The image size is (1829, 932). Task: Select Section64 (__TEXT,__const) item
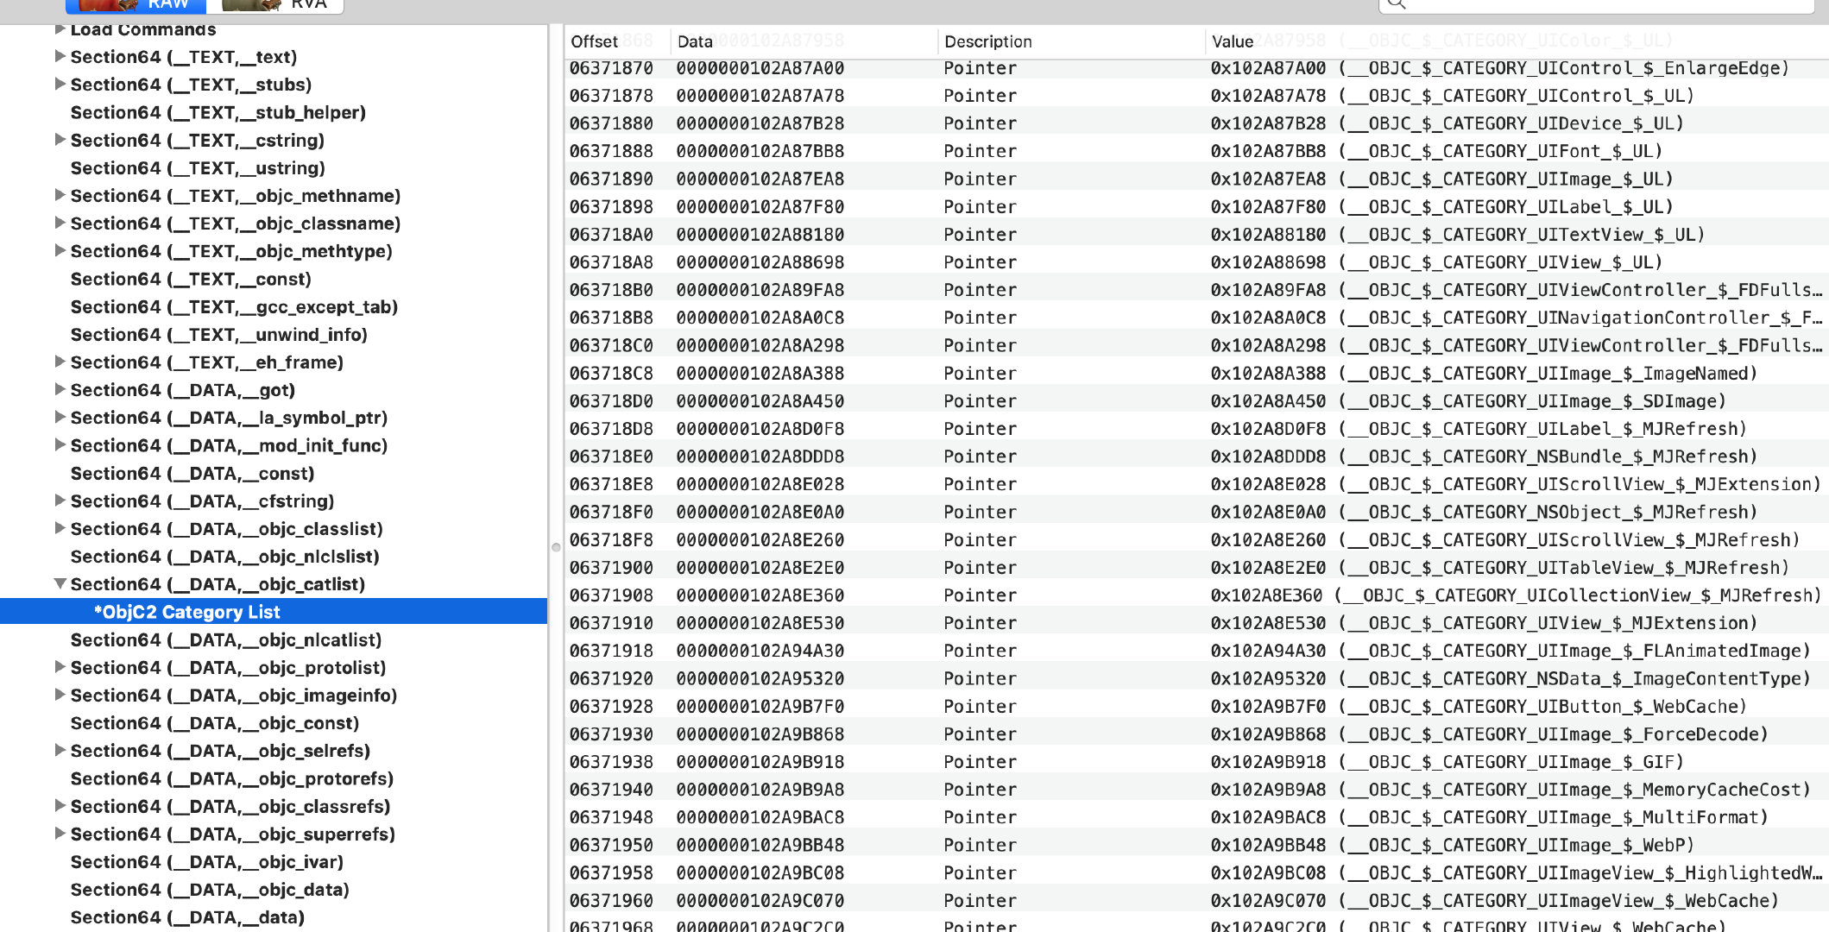190,279
